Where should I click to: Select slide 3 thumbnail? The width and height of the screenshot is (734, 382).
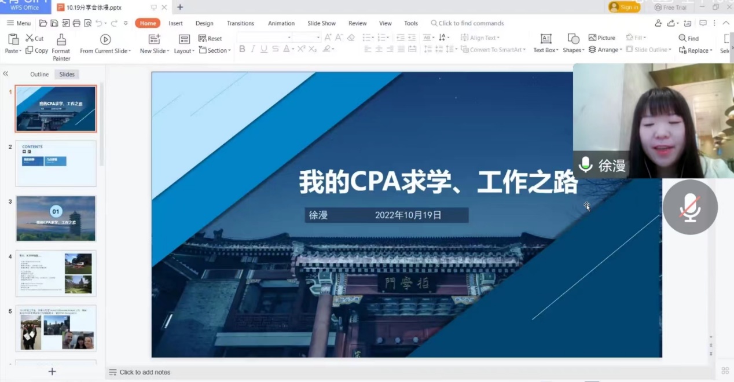[x=56, y=218]
